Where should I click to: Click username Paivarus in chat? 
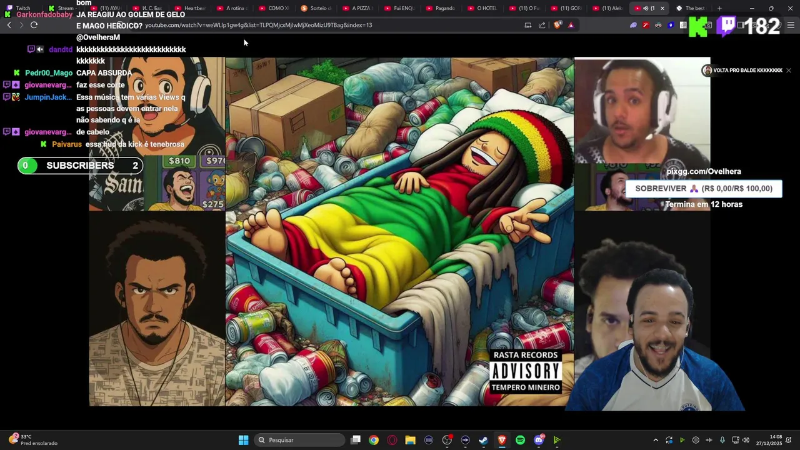67,144
